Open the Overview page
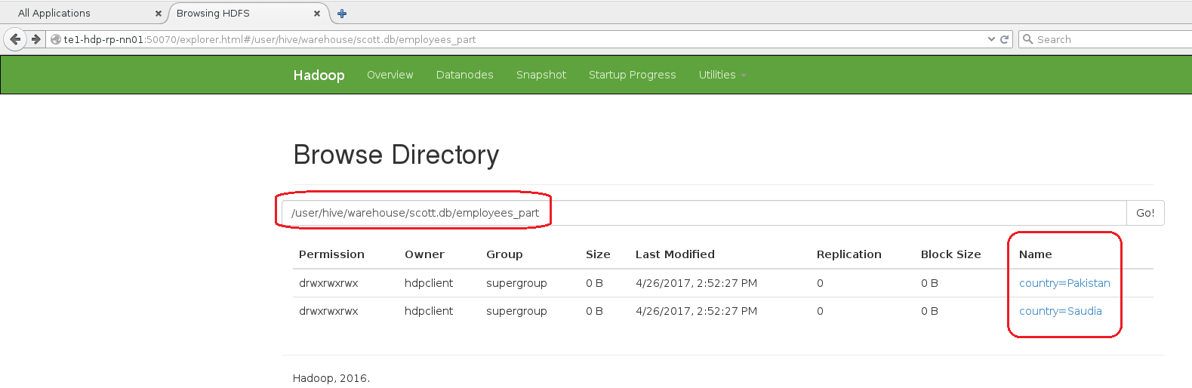Viewport: 1192px width, 388px height. [x=390, y=75]
